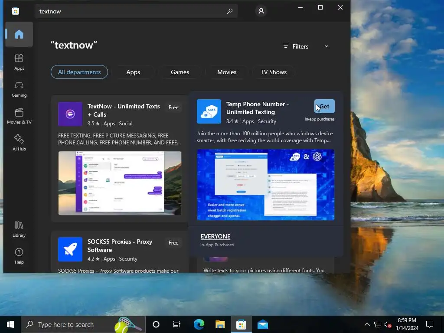Show hidden system tray icons
The width and height of the screenshot is (444, 333).
click(x=367, y=324)
